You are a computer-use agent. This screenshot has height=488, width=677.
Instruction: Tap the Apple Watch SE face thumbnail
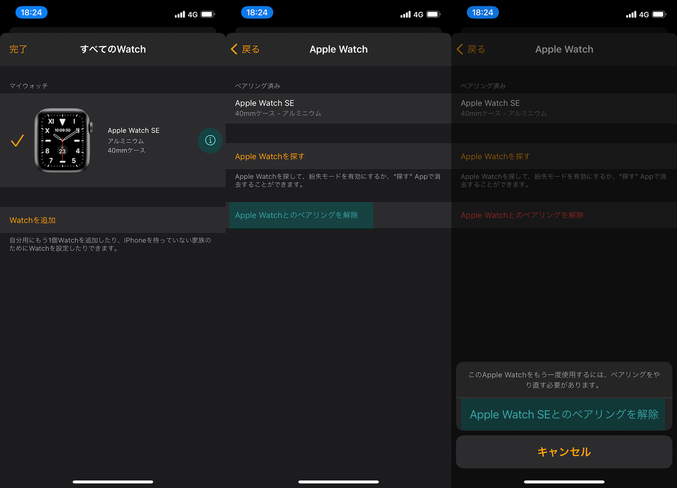coord(63,140)
